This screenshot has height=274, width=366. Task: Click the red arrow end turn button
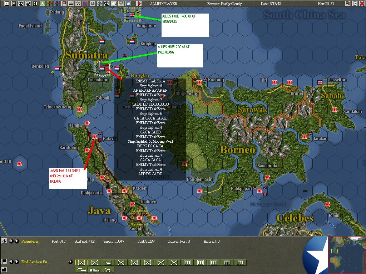coord(139,4)
